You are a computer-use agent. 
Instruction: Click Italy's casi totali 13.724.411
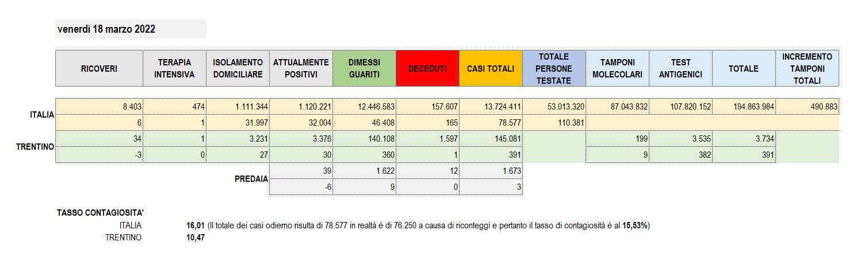491,107
